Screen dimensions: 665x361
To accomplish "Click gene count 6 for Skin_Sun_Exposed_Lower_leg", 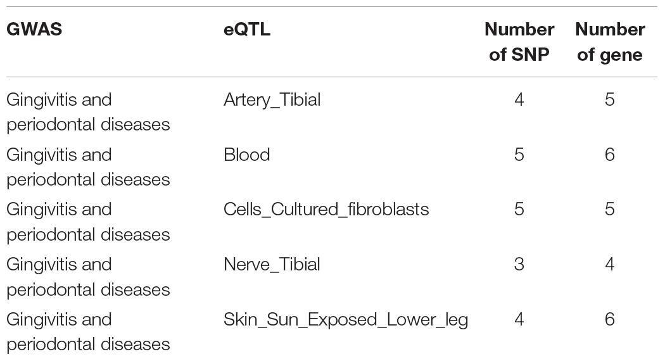I will tap(610, 319).
